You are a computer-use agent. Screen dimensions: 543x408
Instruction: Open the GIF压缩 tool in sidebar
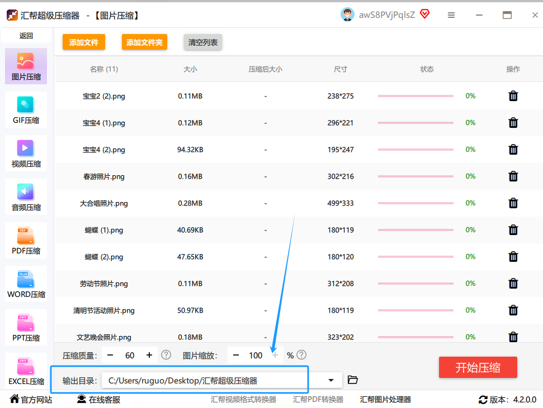point(26,109)
